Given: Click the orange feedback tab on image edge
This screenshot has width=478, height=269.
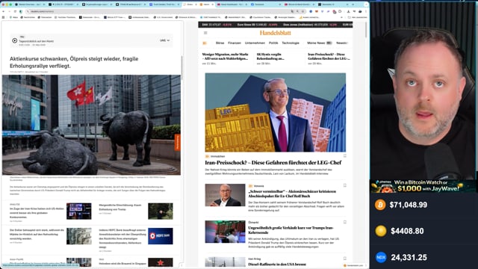Looking at the screenshot, I should (x=178, y=142).
